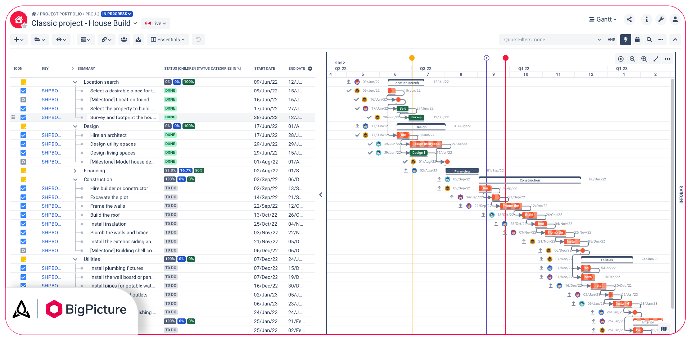Screen dimensions: 691x345
Task: Click the share icon in the header
Action: coord(629,19)
